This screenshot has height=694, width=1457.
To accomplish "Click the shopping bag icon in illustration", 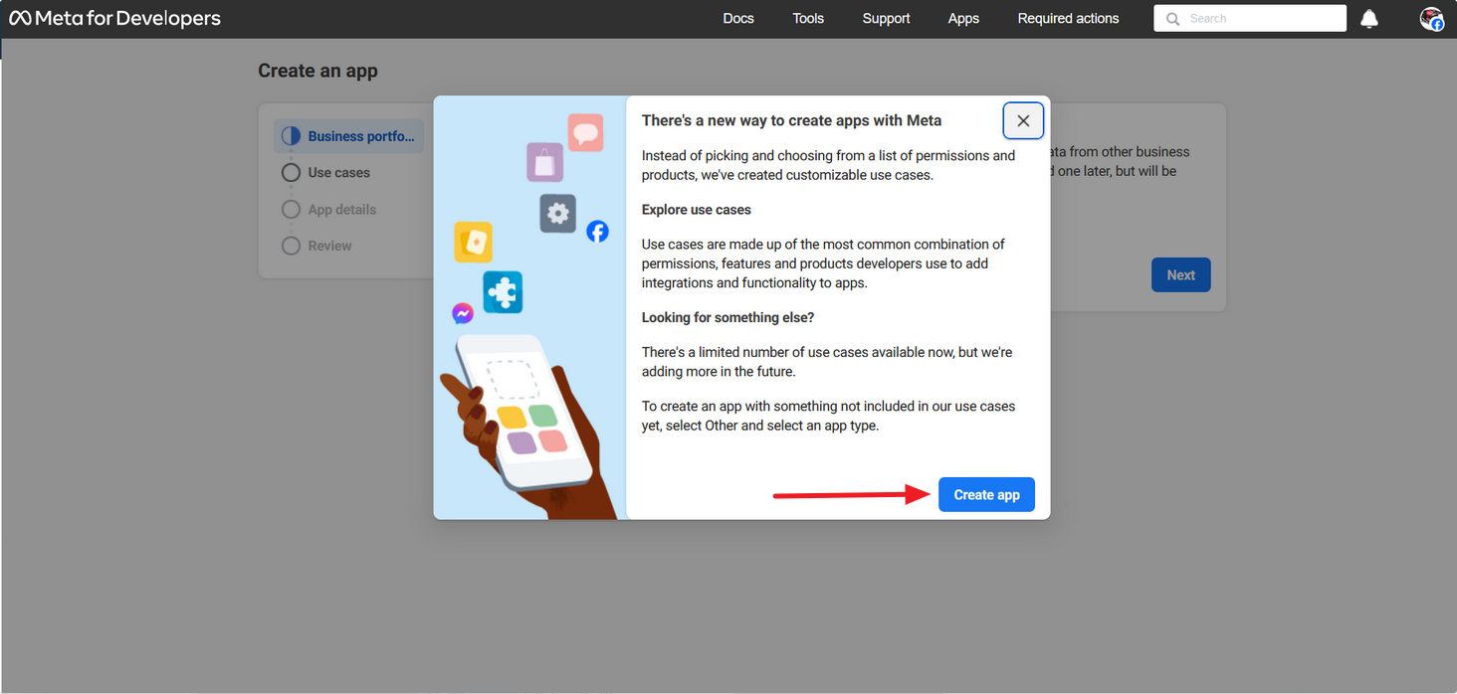I will tap(545, 162).
